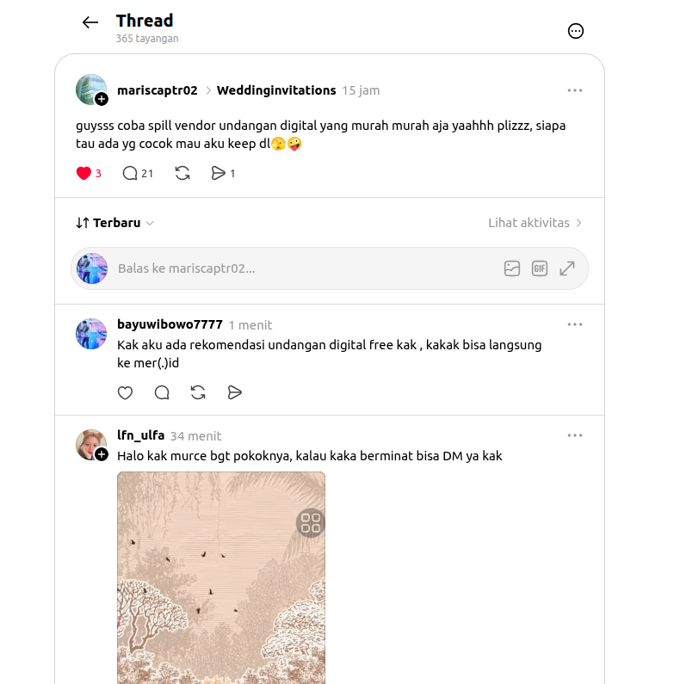Expand the Terbaru sort dropdown
This screenshot has height=684, width=674.
[x=114, y=223]
